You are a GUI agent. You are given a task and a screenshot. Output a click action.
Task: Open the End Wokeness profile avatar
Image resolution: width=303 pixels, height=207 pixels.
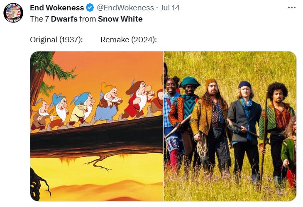[x=13, y=13]
